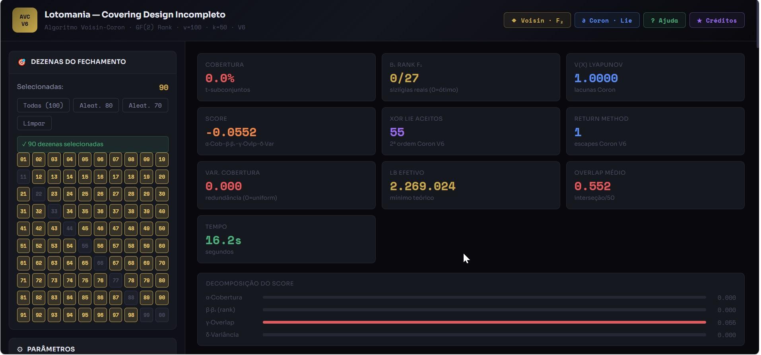Viewport: 761px width, 355px height.
Task: Click the Tempo 16.2s stat card
Action: coord(286,239)
